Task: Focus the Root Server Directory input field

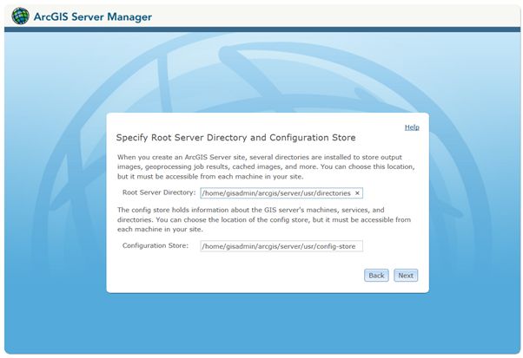Action: (281, 193)
